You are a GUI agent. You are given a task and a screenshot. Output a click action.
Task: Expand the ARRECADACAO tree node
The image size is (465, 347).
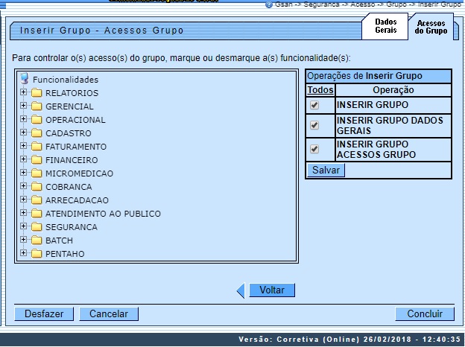coord(23,200)
